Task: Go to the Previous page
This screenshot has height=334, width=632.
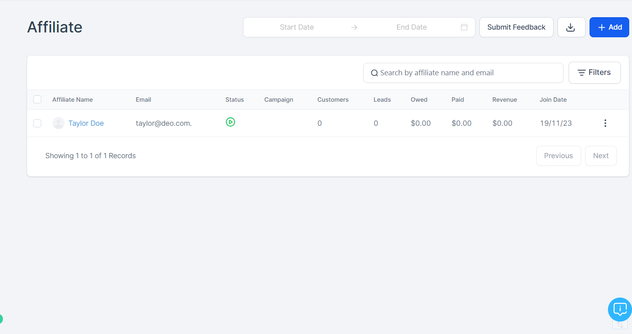Action: coord(558,156)
